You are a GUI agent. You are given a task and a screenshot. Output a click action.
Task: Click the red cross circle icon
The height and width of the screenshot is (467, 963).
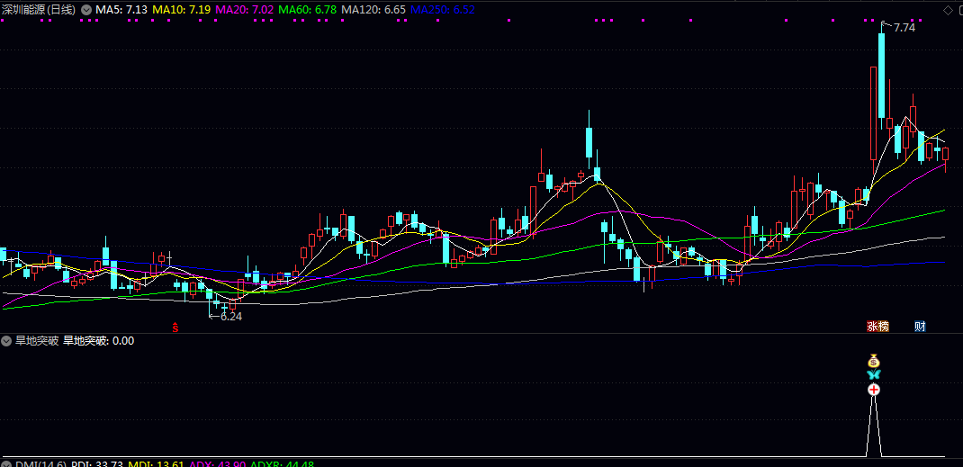click(873, 390)
